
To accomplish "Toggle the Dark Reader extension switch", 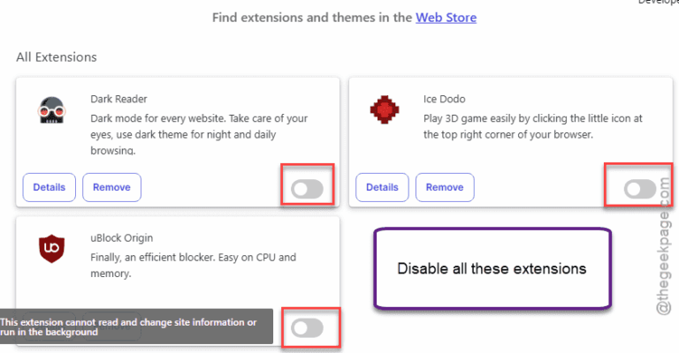I will 308,188.
